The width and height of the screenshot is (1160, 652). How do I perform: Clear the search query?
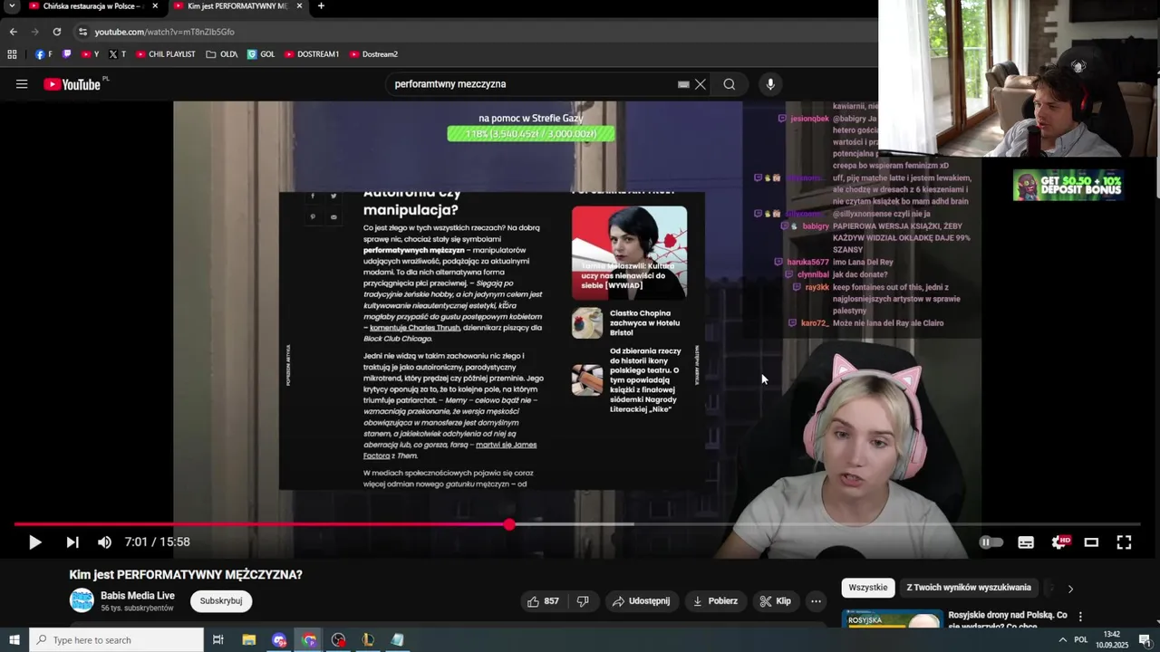(x=701, y=84)
